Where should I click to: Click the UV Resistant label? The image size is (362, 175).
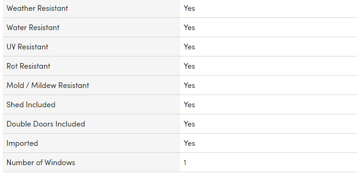[27, 47]
